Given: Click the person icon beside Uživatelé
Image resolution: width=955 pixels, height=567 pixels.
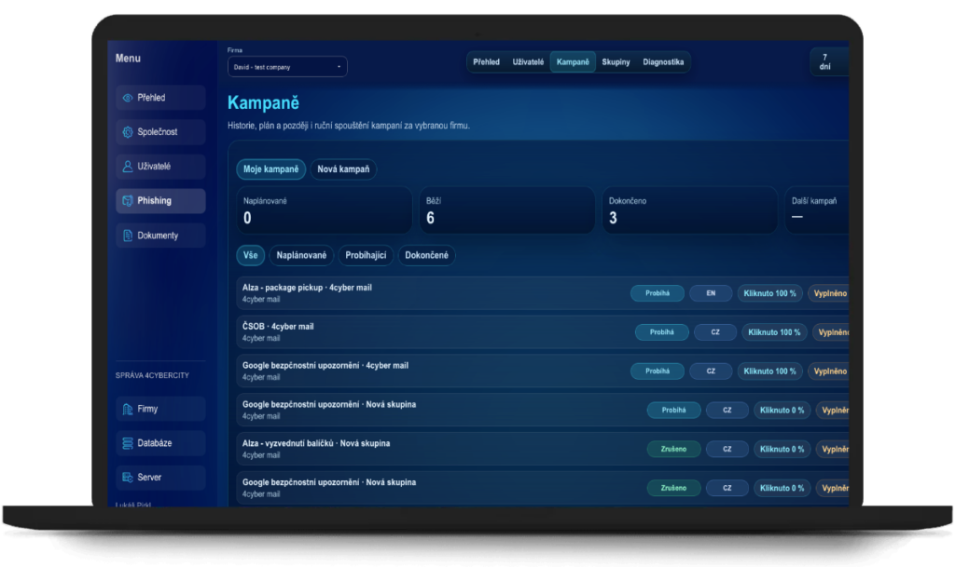Looking at the screenshot, I should click(127, 166).
